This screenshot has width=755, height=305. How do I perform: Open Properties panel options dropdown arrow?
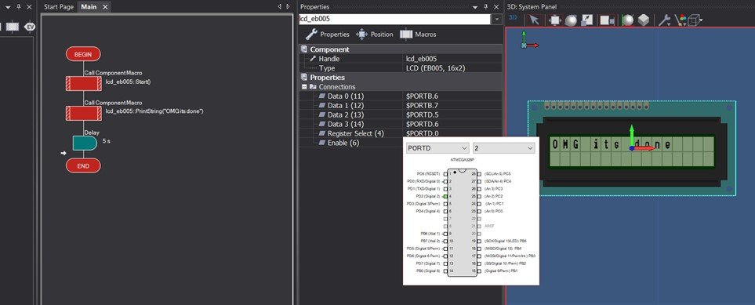[x=476, y=7]
